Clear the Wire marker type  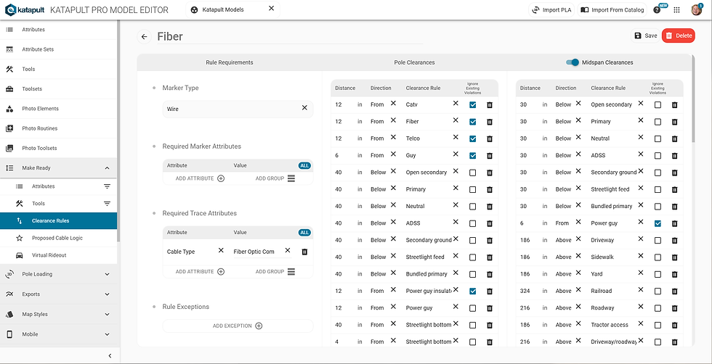click(304, 108)
